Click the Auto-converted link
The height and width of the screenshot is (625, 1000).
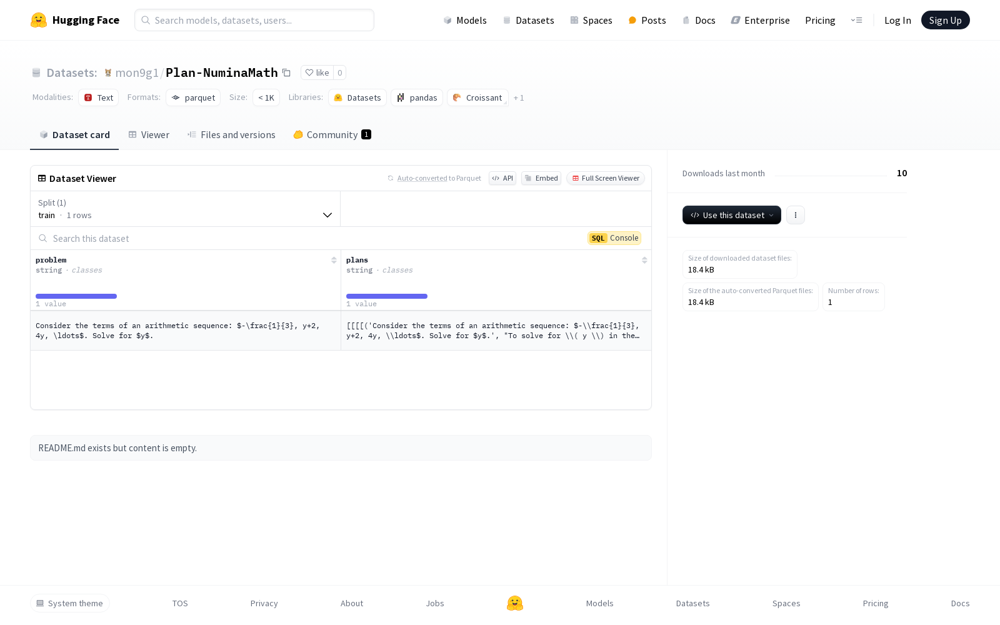click(422, 178)
